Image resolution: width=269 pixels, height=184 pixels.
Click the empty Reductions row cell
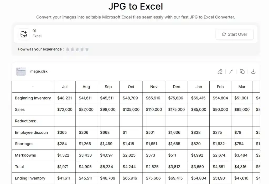point(65,121)
